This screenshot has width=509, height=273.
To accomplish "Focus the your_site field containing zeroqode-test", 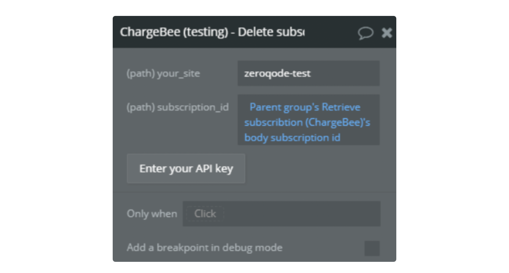I will [x=309, y=73].
